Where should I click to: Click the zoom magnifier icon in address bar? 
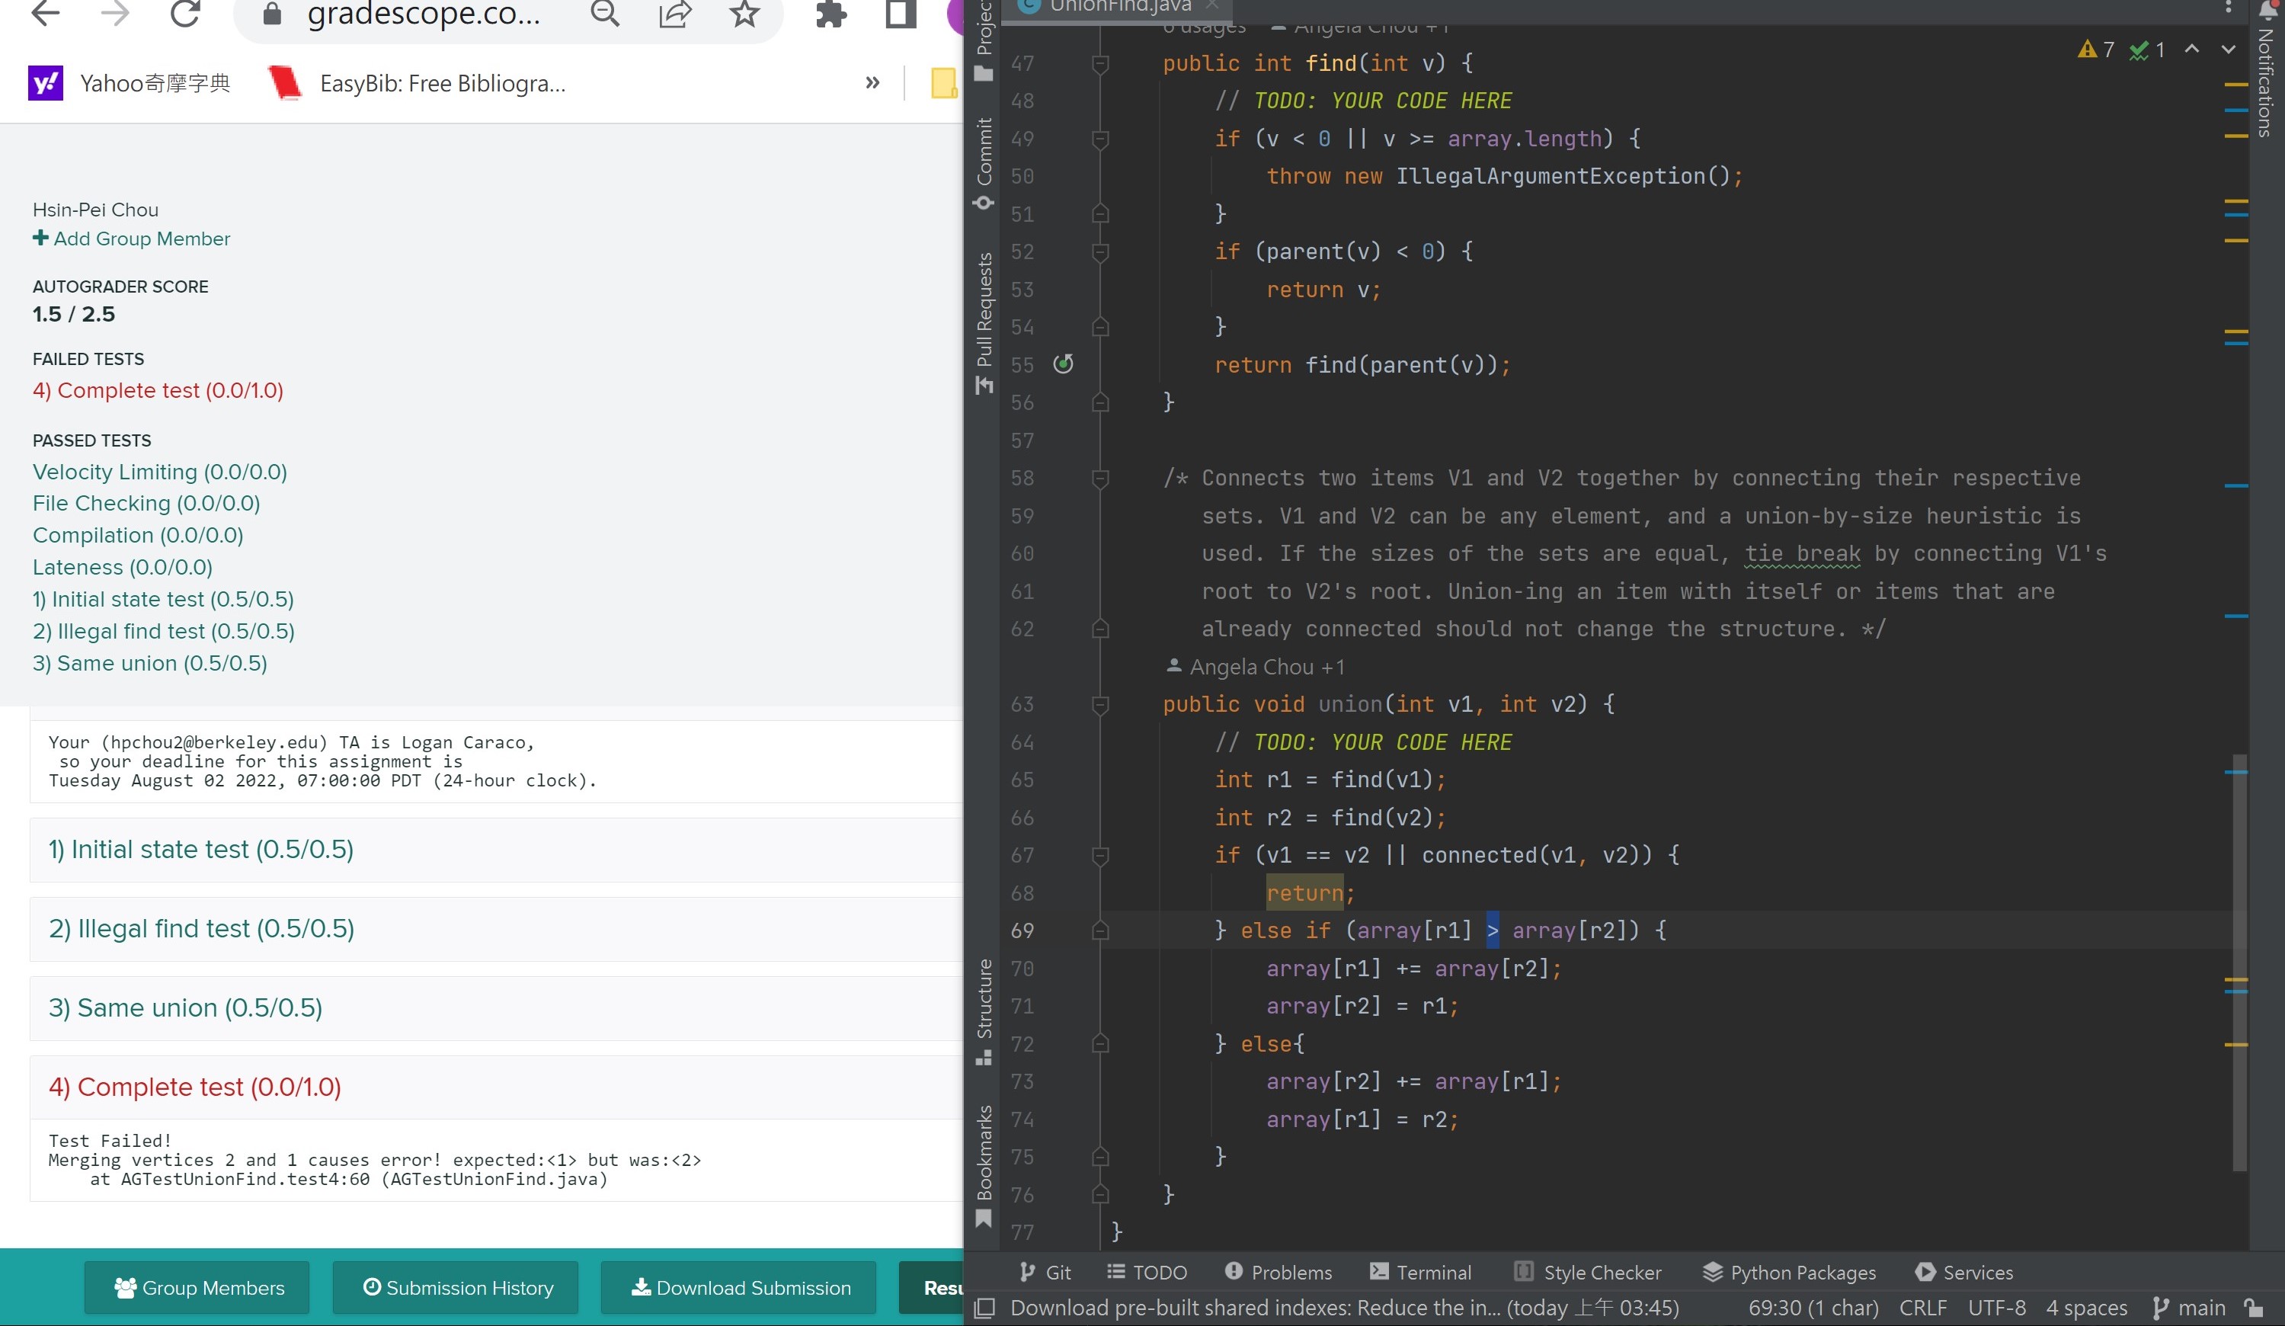[605, 14]
